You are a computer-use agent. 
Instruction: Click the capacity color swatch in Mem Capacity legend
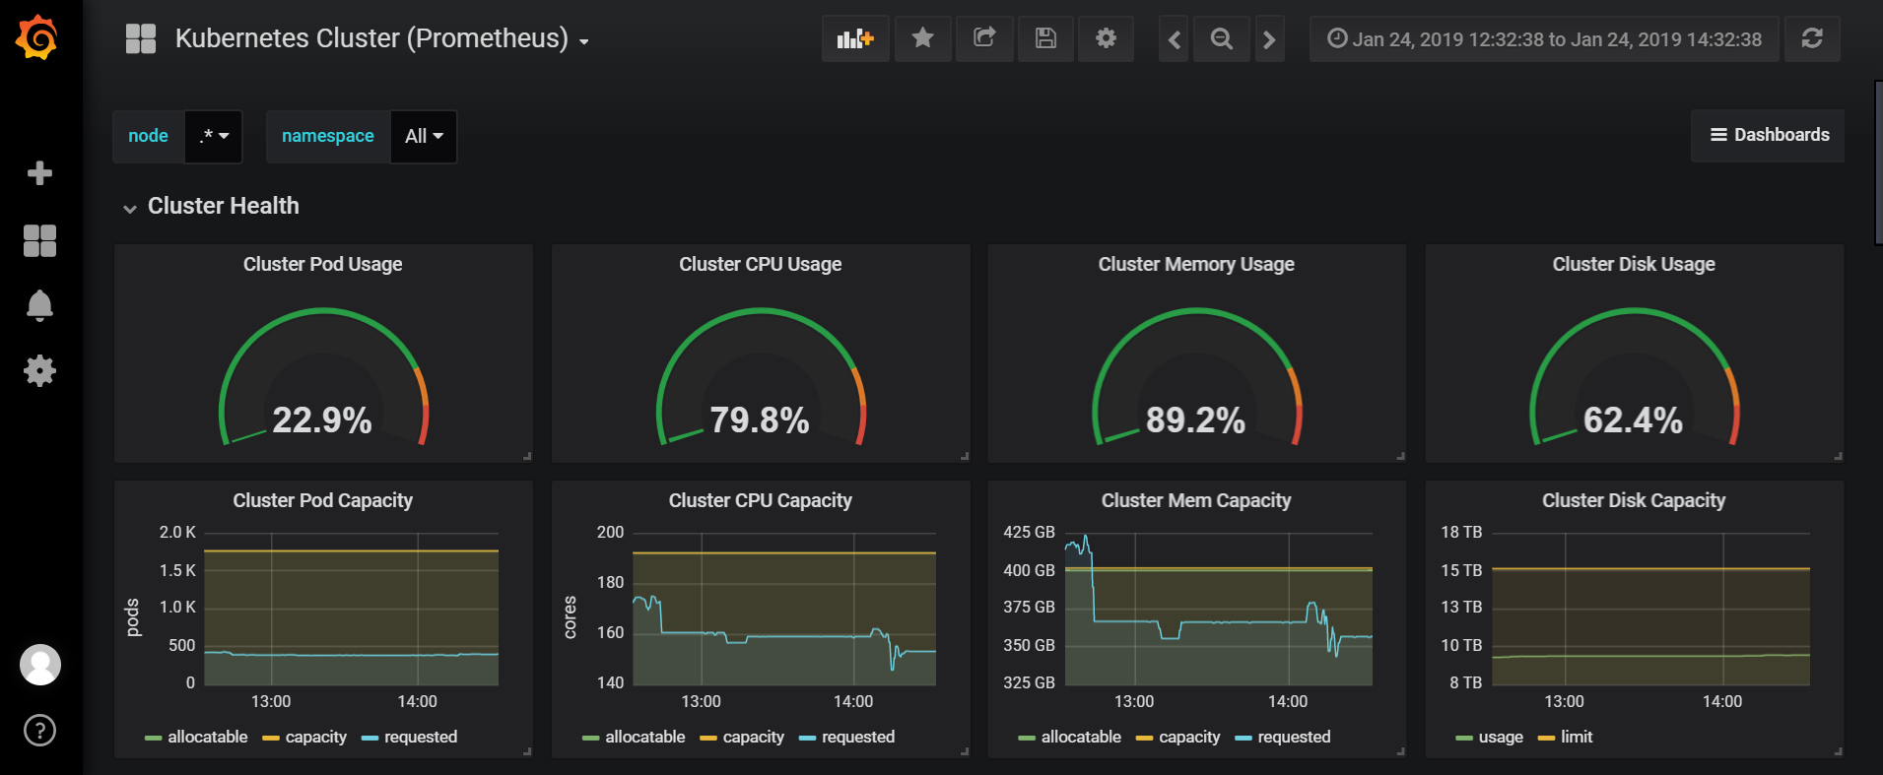(x=1144, y=738)
